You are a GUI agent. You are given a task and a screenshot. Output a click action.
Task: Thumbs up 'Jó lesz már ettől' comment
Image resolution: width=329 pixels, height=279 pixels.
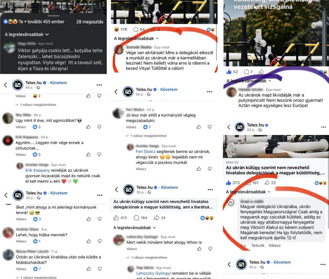(x=198, y=127)
